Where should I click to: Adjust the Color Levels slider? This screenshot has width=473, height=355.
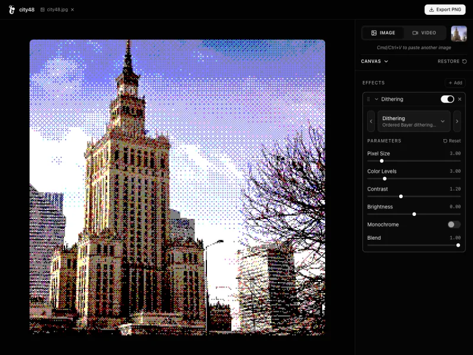(414, 179)
